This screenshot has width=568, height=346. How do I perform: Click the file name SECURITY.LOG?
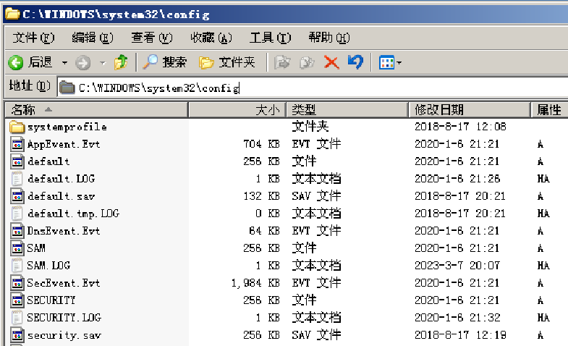click(x=64, y=318)
